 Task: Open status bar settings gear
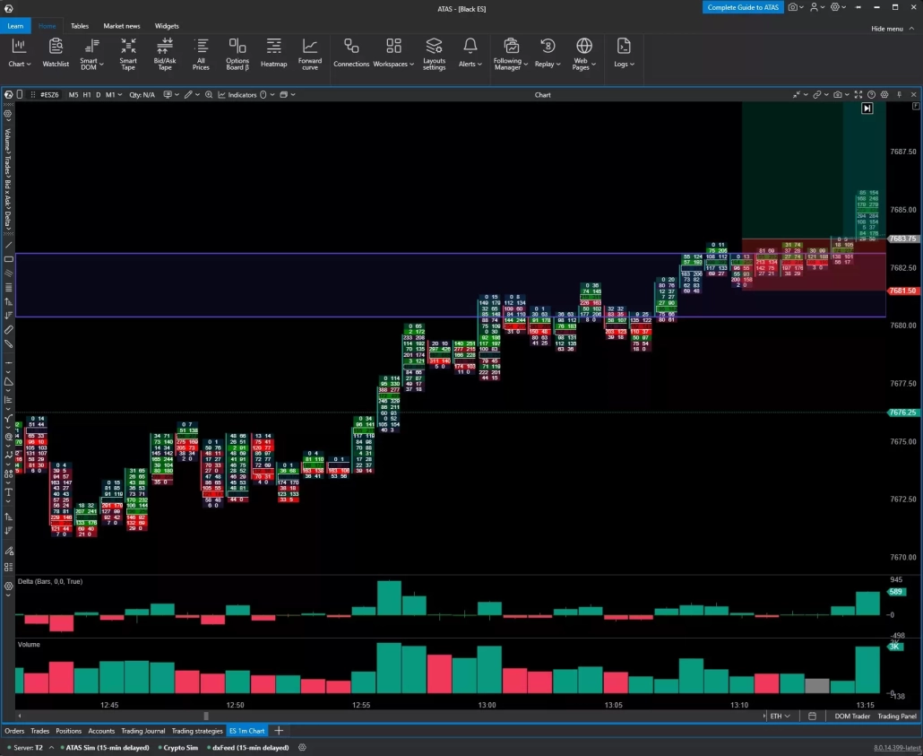(x=302, y=747)
